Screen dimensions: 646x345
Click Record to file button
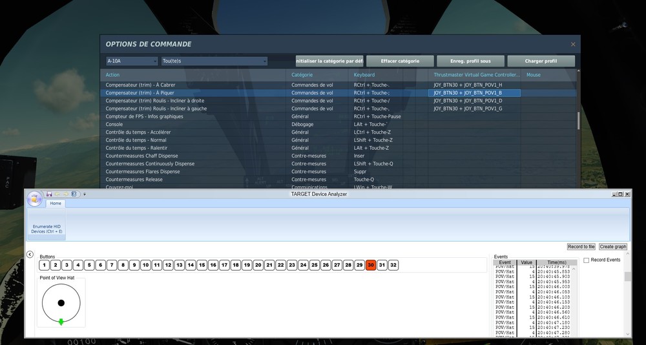pos(581,247)
